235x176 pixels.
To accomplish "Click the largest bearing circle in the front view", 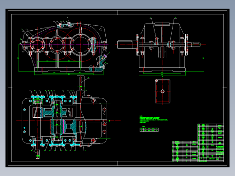I will tap(80, 45).
